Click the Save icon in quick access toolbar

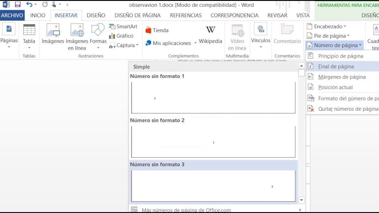[18, 4]
